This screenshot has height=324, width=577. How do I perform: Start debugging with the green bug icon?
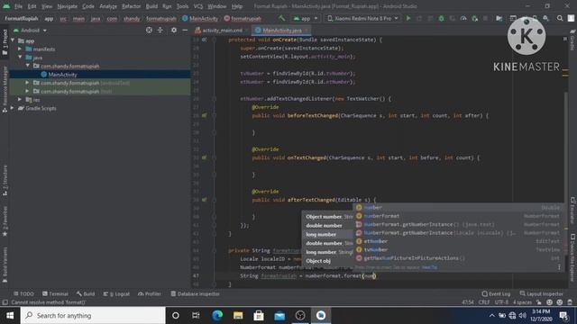click(x=441, y=18)
